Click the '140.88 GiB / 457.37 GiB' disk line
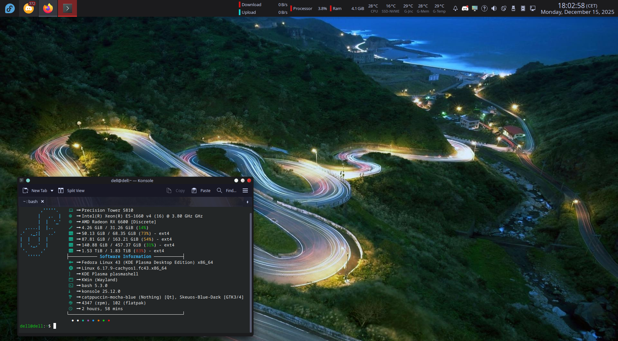The image size is (618, 341). [x=128, y=245]
